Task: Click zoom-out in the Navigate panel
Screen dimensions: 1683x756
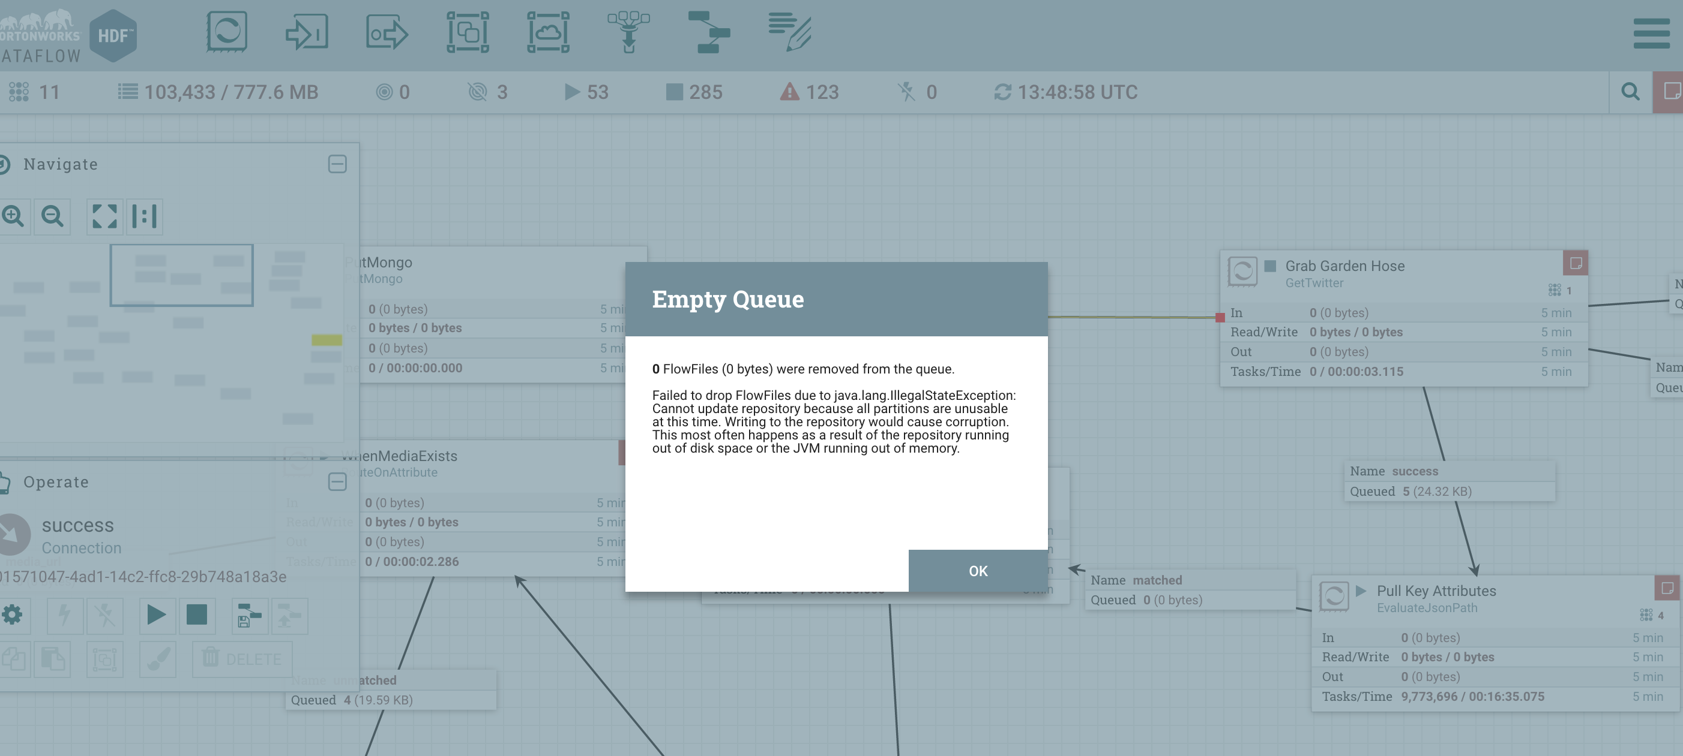Action: pyautogui.click(x=52, y=216)
